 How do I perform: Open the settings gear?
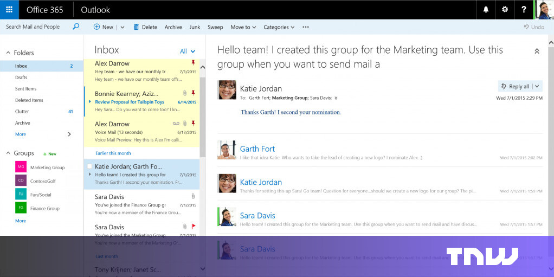tap(505, 10)
